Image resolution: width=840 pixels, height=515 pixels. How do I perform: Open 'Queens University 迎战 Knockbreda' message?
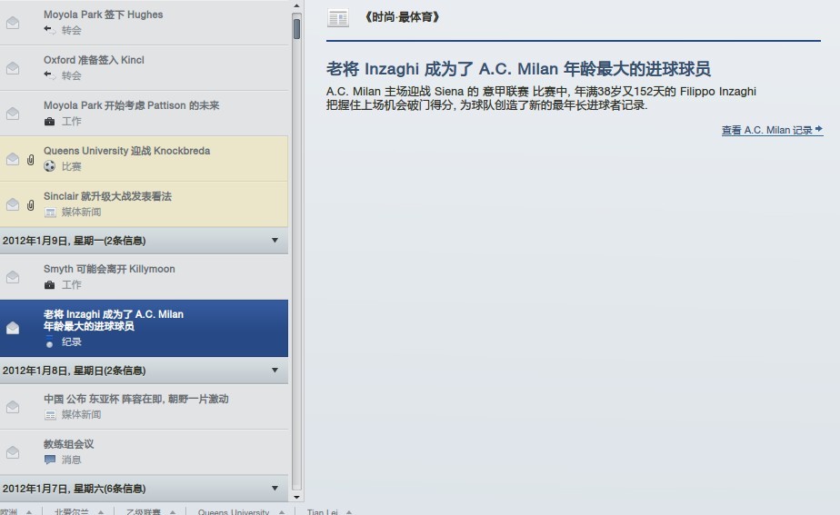144,159
